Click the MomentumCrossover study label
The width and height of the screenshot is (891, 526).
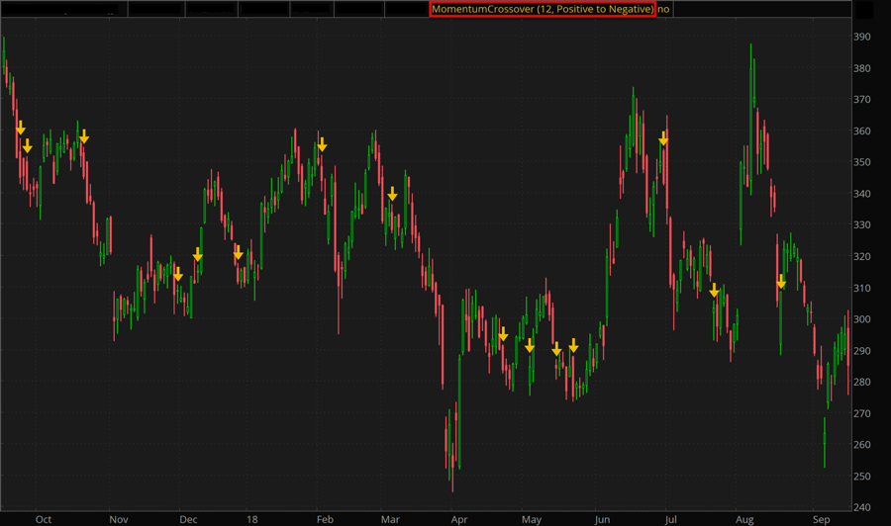pos(543,9)
